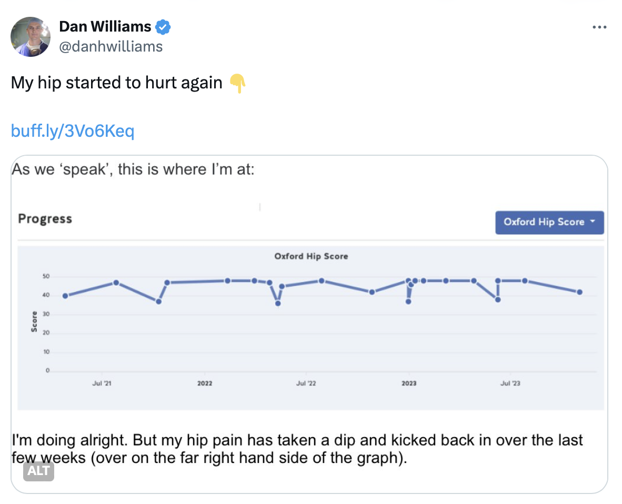
Task: Click the caret arrow on Oxford Hip Score button
Action: 593,221
